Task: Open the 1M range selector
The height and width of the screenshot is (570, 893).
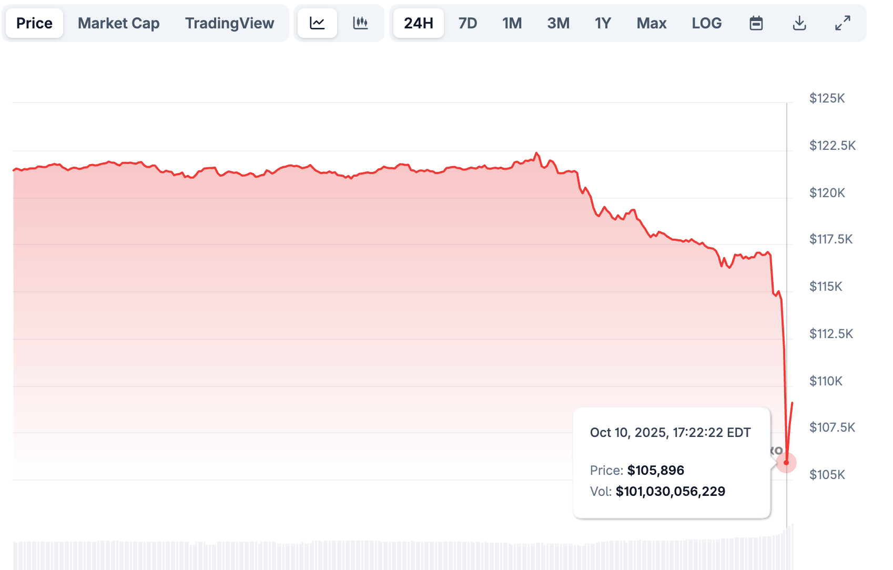Action: click(x=512, y=23)
